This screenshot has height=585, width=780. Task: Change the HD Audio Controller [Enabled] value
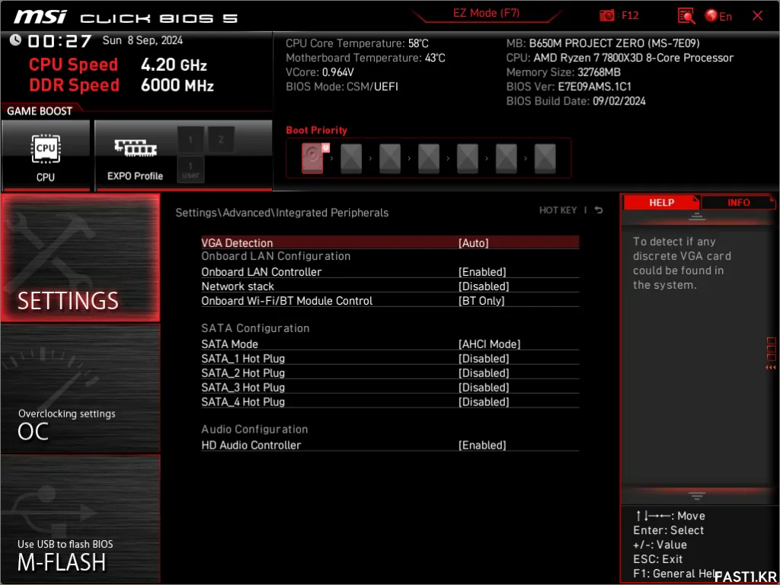pos(482,445)
